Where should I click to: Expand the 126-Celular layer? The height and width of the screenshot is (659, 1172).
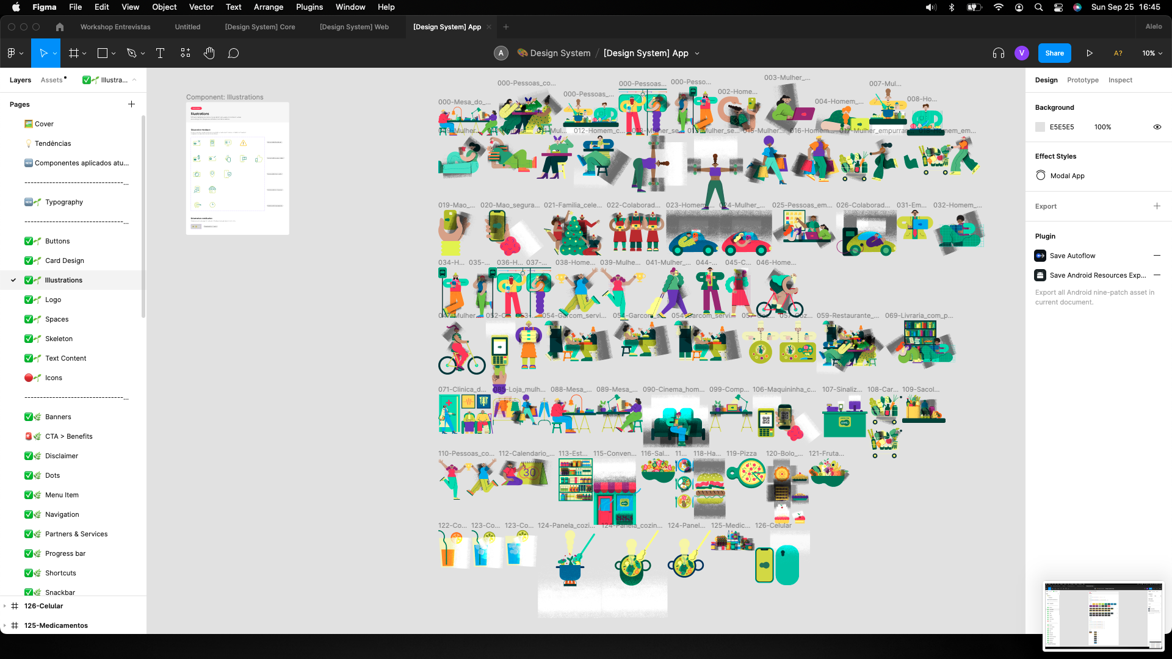pyautogui.click(x=5, y=606)
